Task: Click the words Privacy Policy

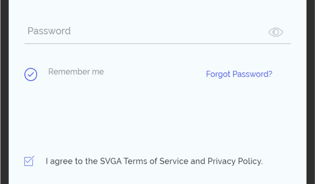Action: pyautogui.click(x=235, y=161)
